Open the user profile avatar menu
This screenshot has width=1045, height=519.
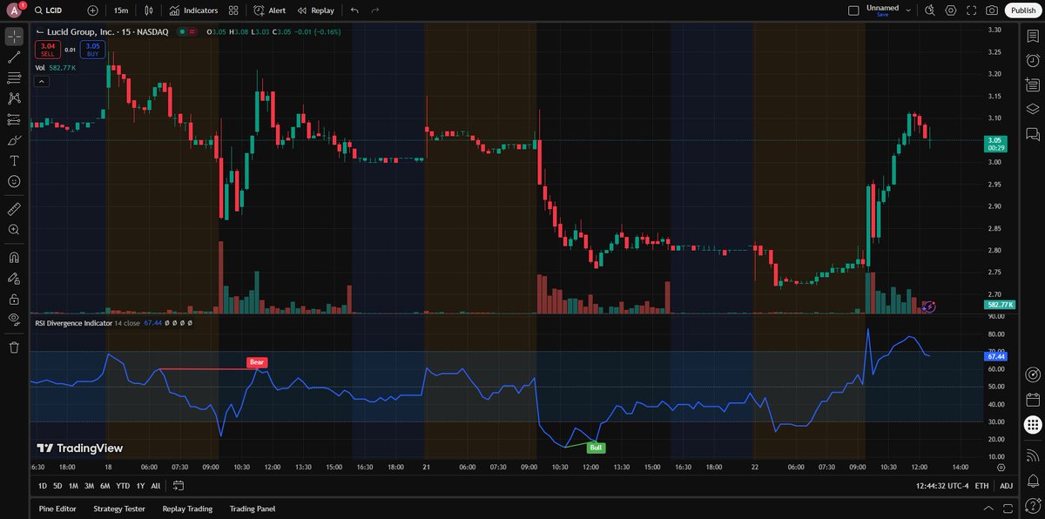(x=14, y=10)
